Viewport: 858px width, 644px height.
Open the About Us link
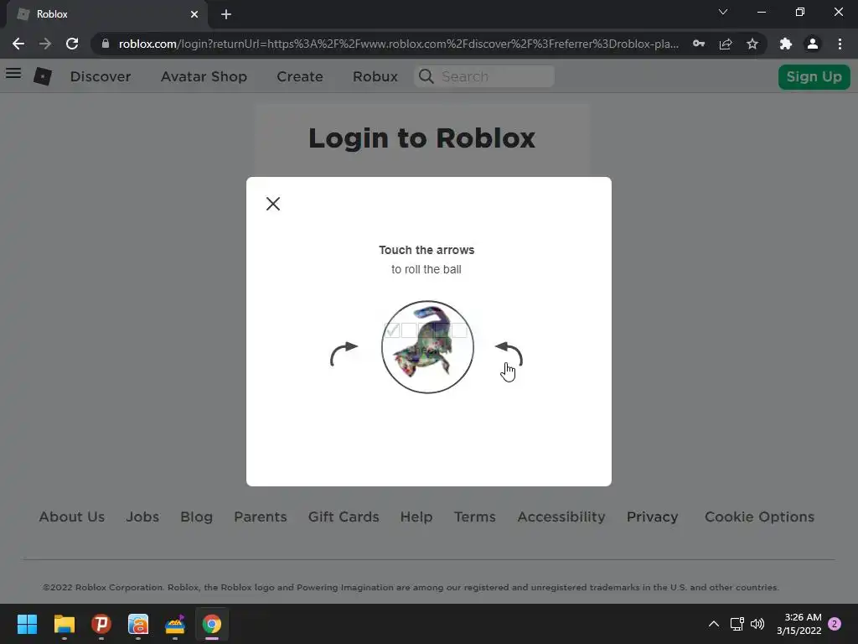[72, 517]
